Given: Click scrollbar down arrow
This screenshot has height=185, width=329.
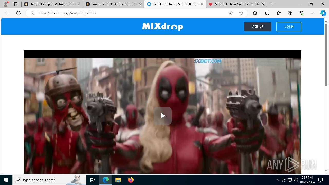Looking at the screenshot, I should 326,170.
